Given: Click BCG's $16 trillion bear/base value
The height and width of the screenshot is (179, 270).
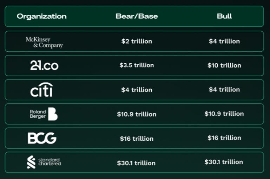Looking at the screenshot, I should (x=137, y=139).
